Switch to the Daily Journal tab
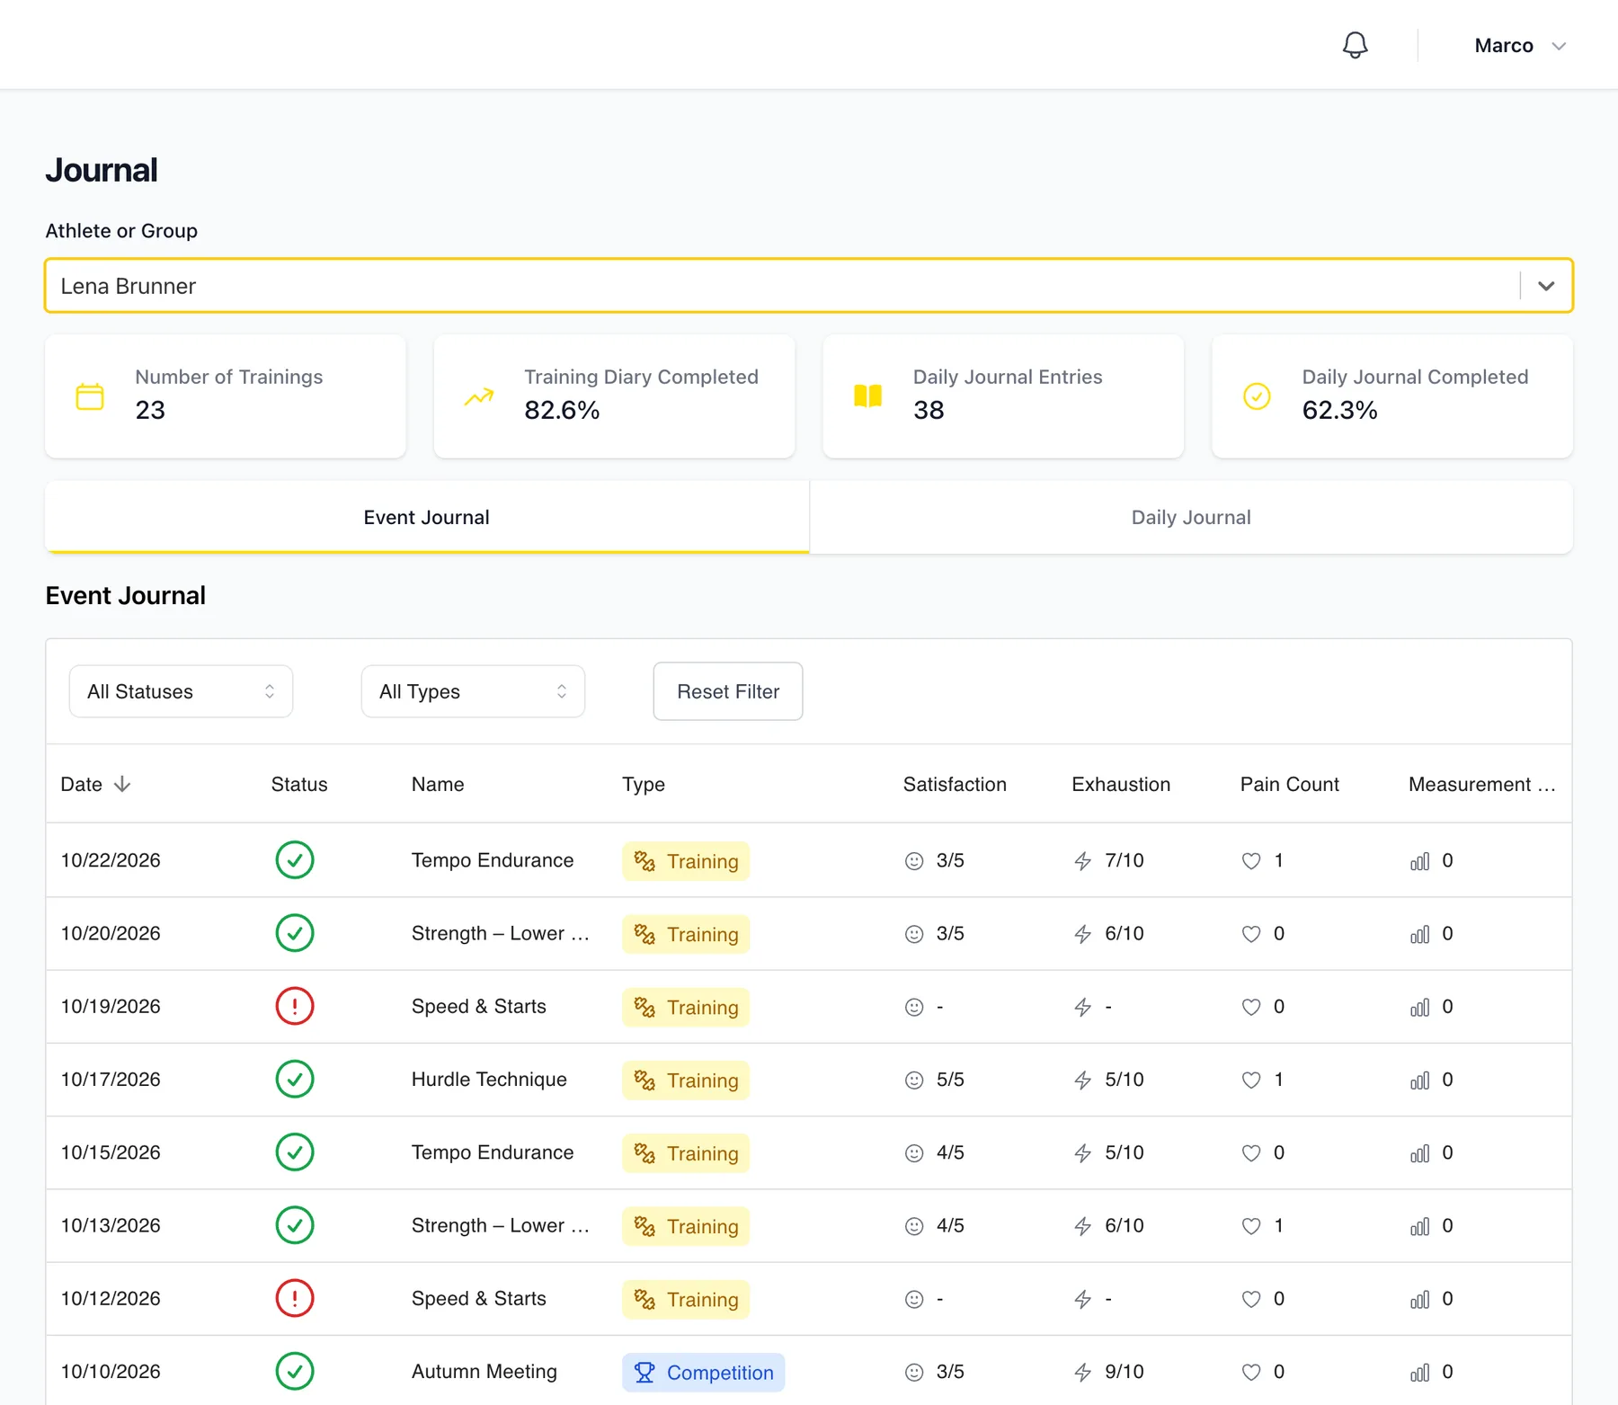This screenshot has width=1618, height=1405. [x=1191, y=517]
